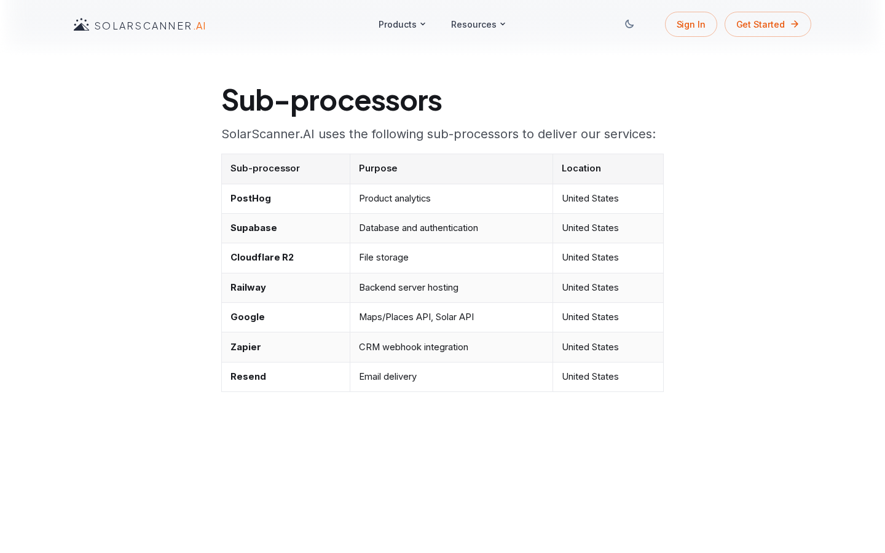Screen dimensions: 885x553
Task: Click the intro sentence about sub-processors
Action: click(439, 134)
